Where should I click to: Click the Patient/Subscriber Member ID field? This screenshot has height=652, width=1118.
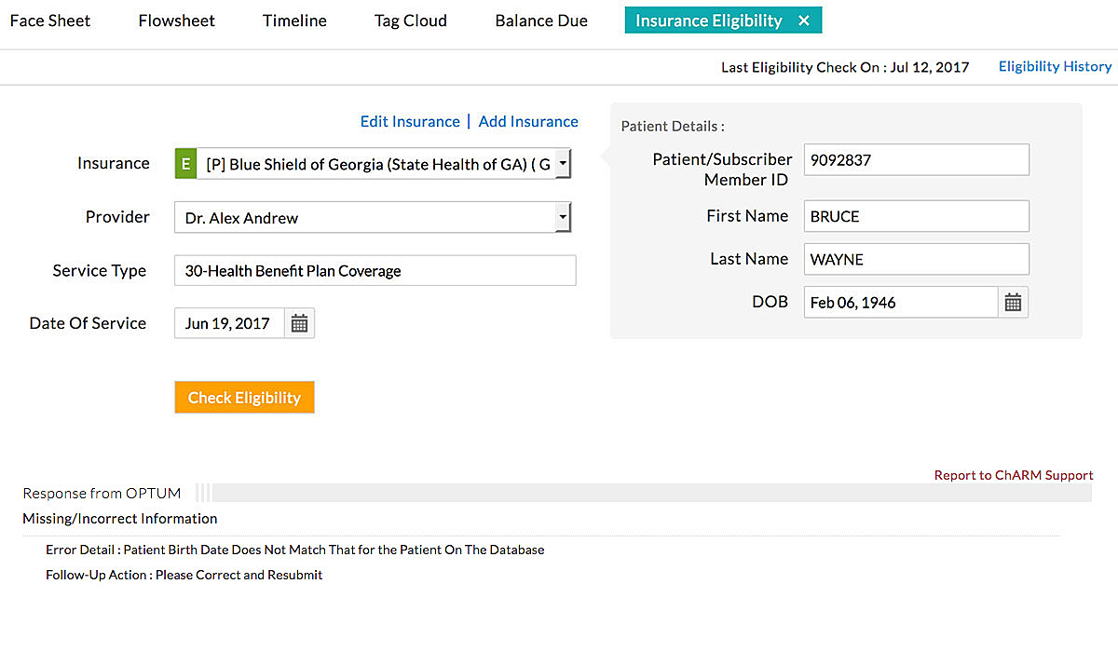click(916, 159)
